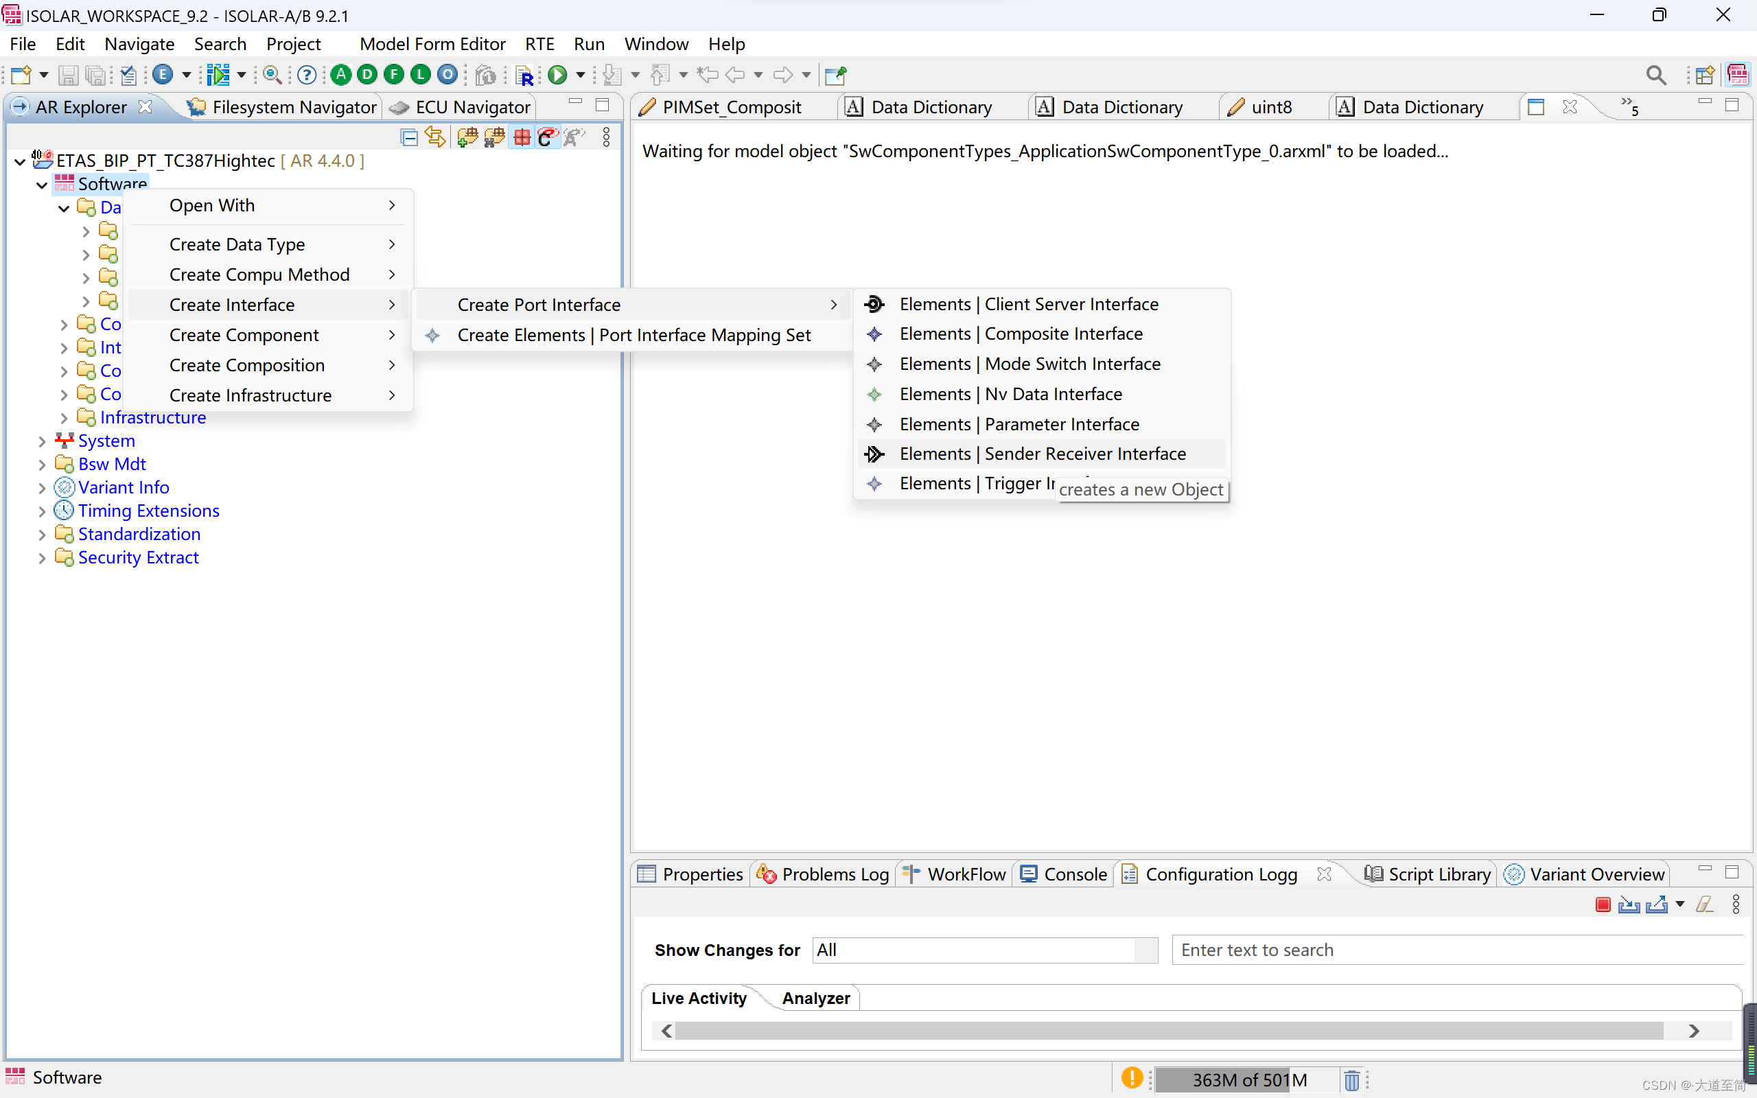Click magnifier search icon at top right
Image resolution: width=1757 pixels, height=1098 pixels.
coord(1655,75)
